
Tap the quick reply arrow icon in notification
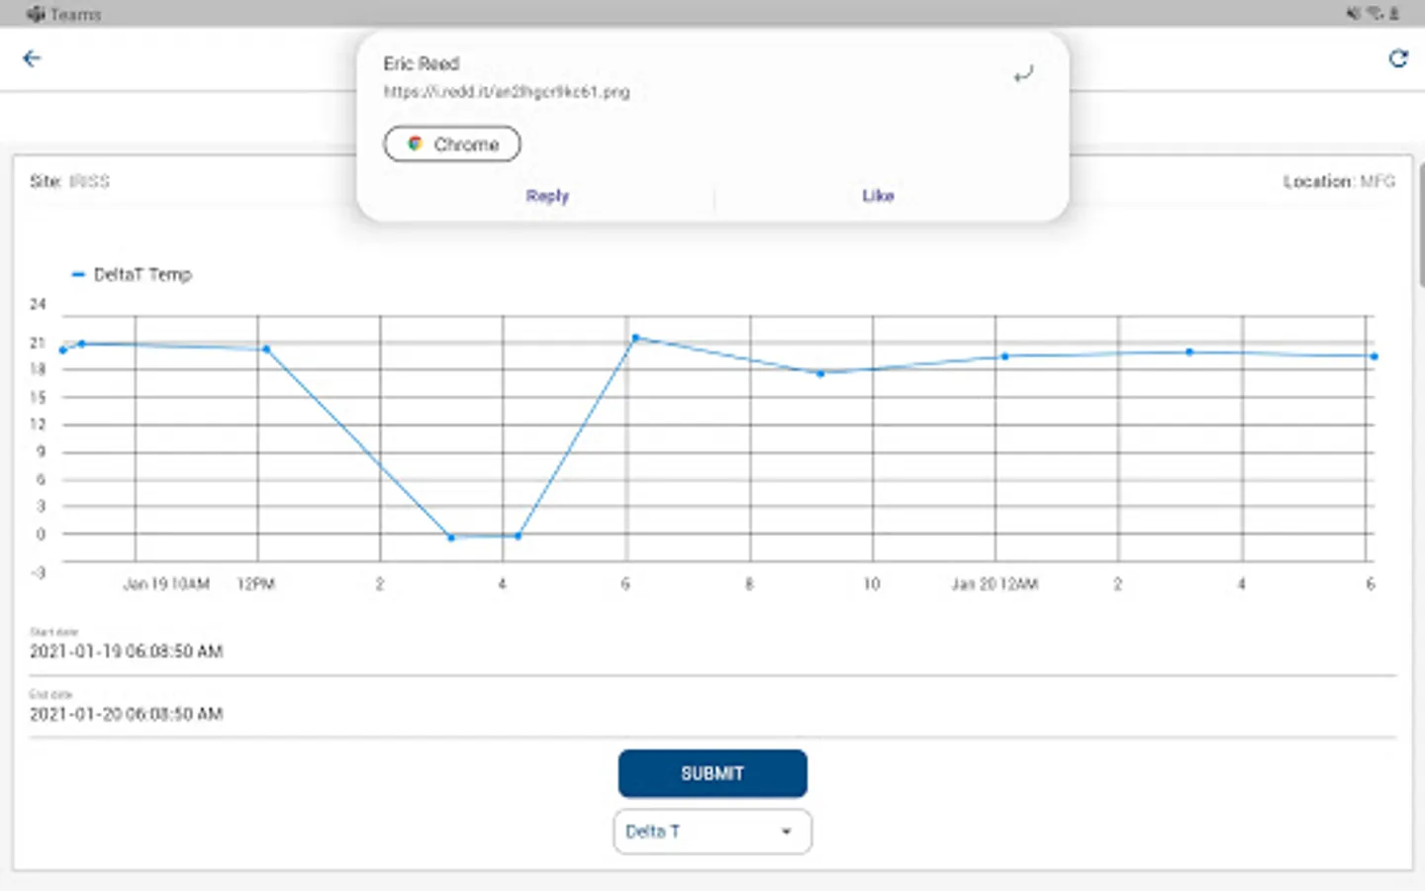1023,74
